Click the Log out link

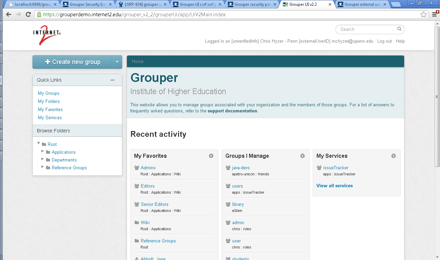(x=384, y=41)
